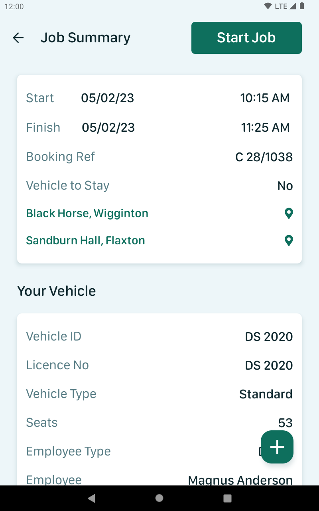Select the Vehicle Type Standard value
Screen dimensions: 319x511
tap(266, 394)
